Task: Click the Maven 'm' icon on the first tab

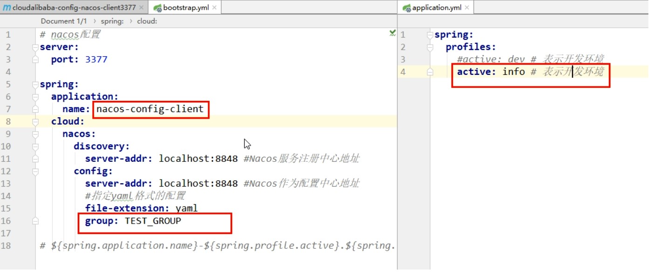Action: coord(7,8)
